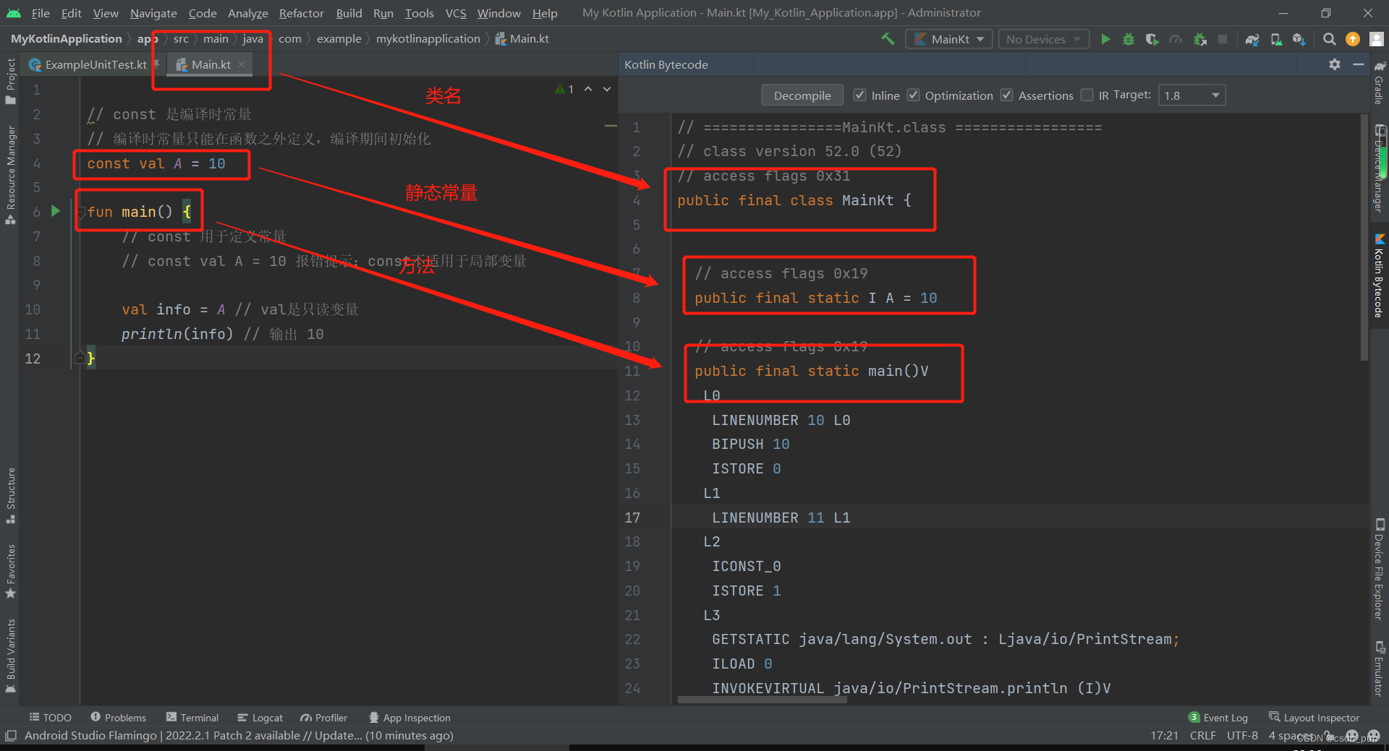This screenshot has height=751, width=1389.
Task: Open the Refactor menu
Action: click(x=301, y=13)
